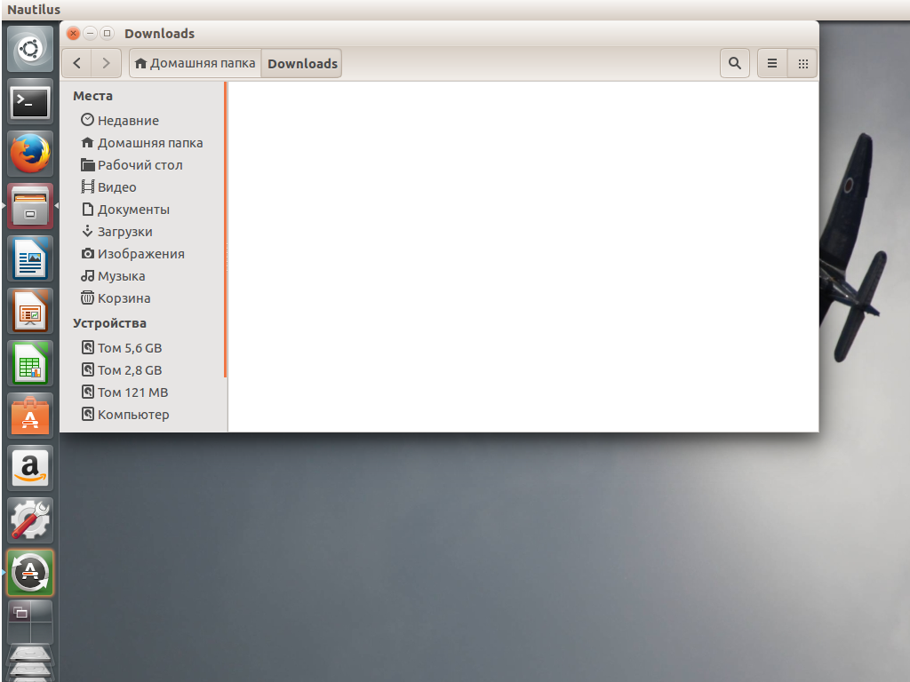Image resolution: width=910 pixels, height=682 pixels.
Task: Open Ubuntu Software Center from launcher
Action: pyautogui.click(x=30, y=416)
